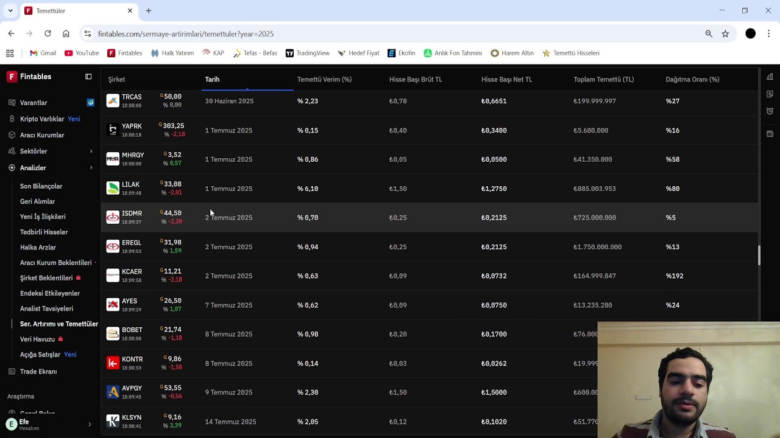
Task: Open Ekofin bookmark
Action: pos(401,53)
